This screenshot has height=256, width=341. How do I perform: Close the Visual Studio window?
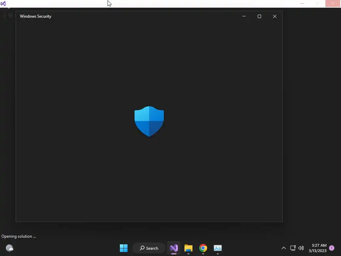coord(333,3)
